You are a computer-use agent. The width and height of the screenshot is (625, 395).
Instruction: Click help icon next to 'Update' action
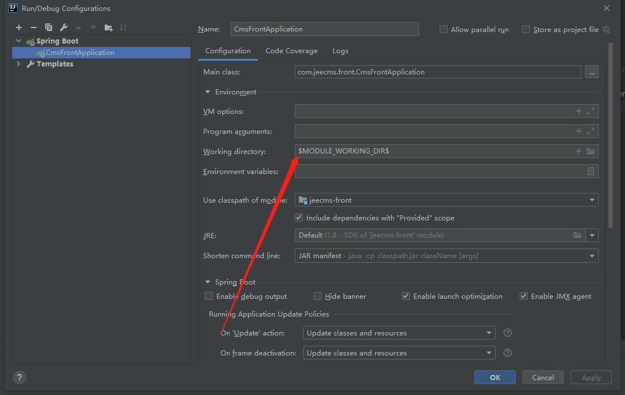[x=507, y=333]
